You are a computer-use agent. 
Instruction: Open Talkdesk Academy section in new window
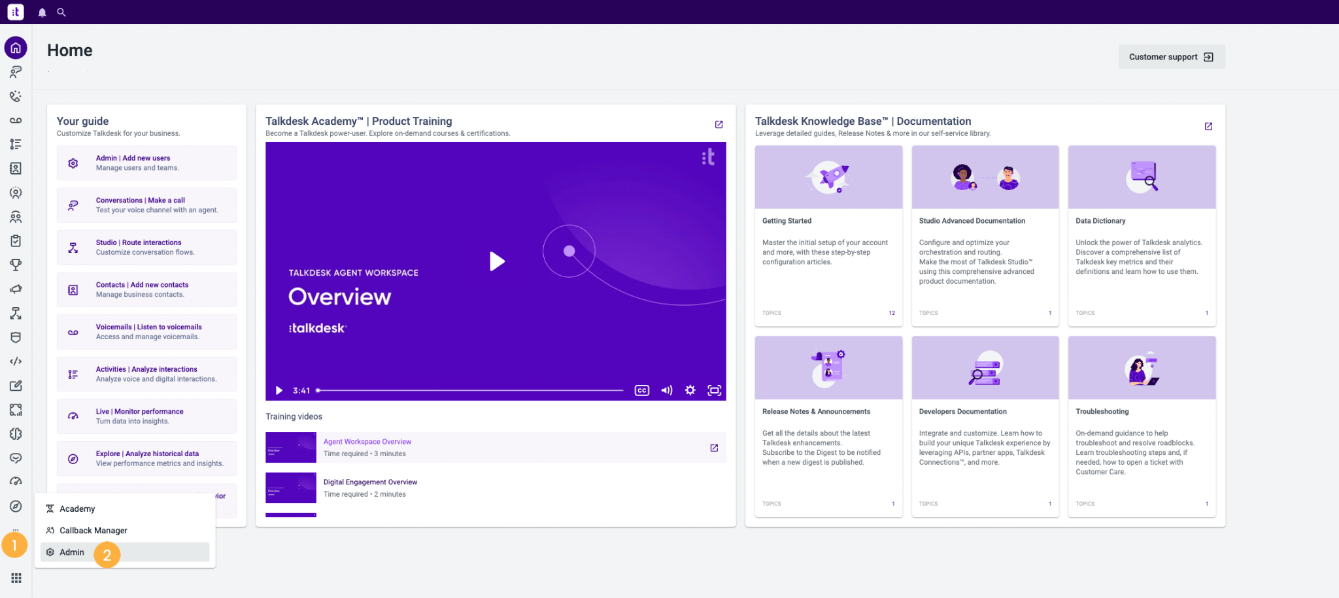(x=719, y=125)
